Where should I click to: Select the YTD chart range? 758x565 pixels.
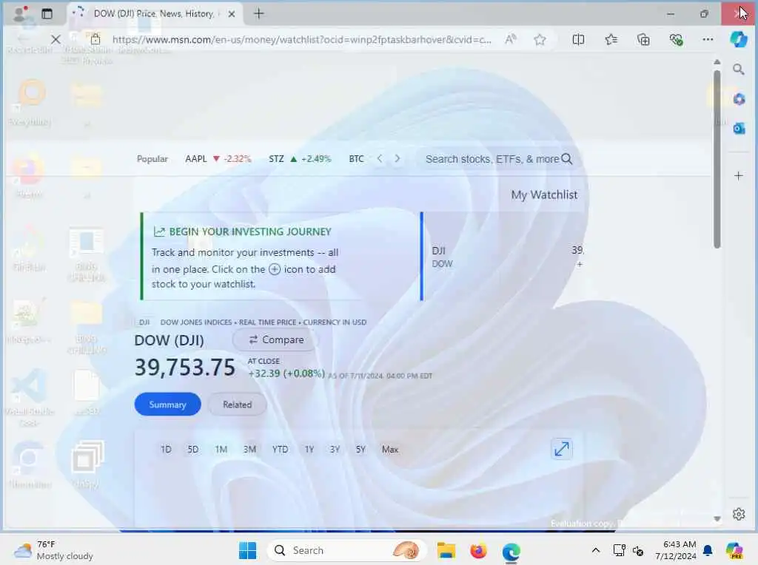[280, 450]
